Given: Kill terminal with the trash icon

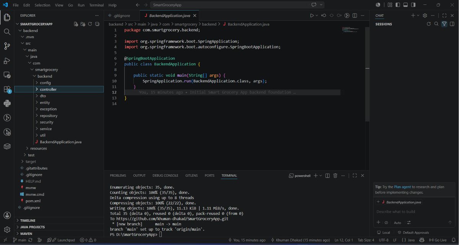Looking at the screenshot, I should pos(335,175).
